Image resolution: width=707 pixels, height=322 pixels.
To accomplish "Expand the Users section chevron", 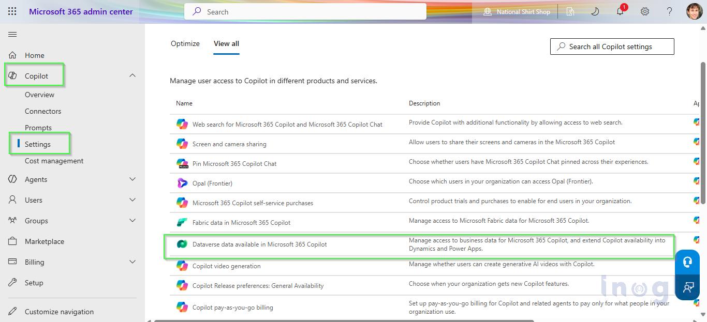I will (132, 200).
